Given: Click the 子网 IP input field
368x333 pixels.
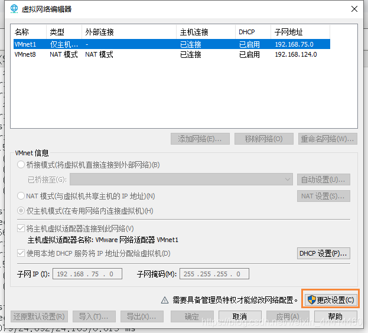Looking at the screenshot, I should pos(87,274).
